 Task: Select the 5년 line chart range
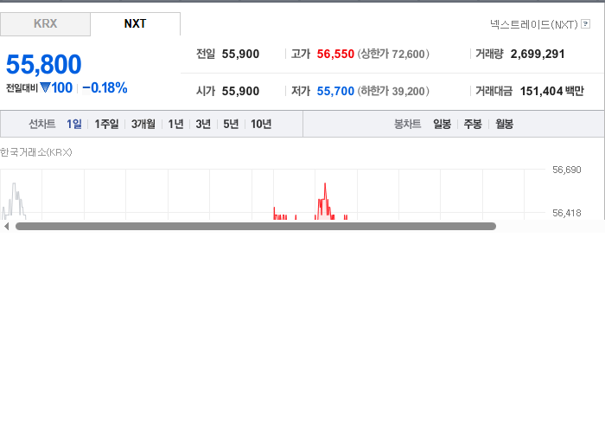tap(231, 124)
